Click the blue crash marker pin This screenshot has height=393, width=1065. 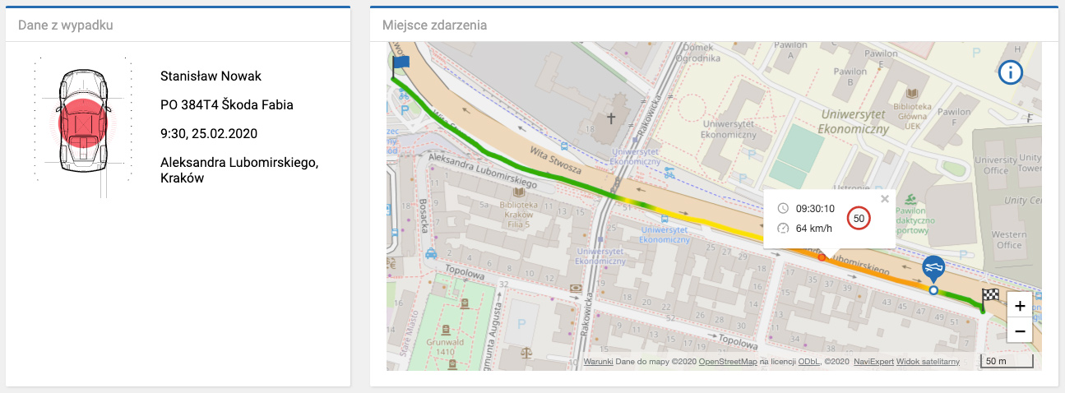[x=933, y=268]
